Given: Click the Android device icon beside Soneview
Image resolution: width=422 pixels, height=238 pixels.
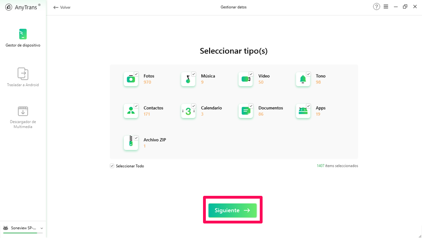Looking at the screenshot, I should tap(5, 228).
